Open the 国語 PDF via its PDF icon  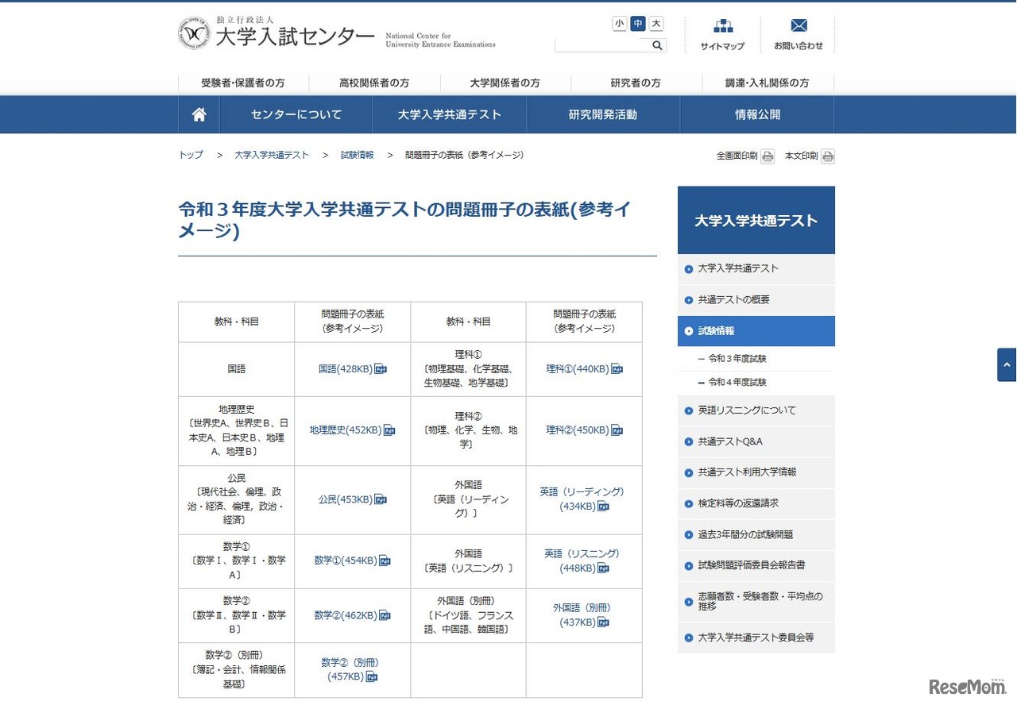coord(381,368)
